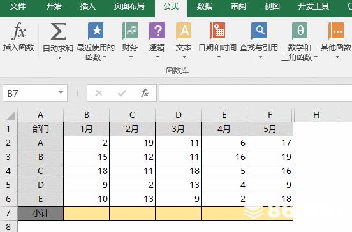Open the 文本 functions icon
The image size is (352, 232).
[184, 31]
